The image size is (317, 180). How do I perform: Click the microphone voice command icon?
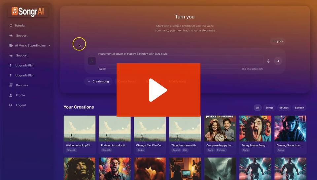click(x=268, y=61)
